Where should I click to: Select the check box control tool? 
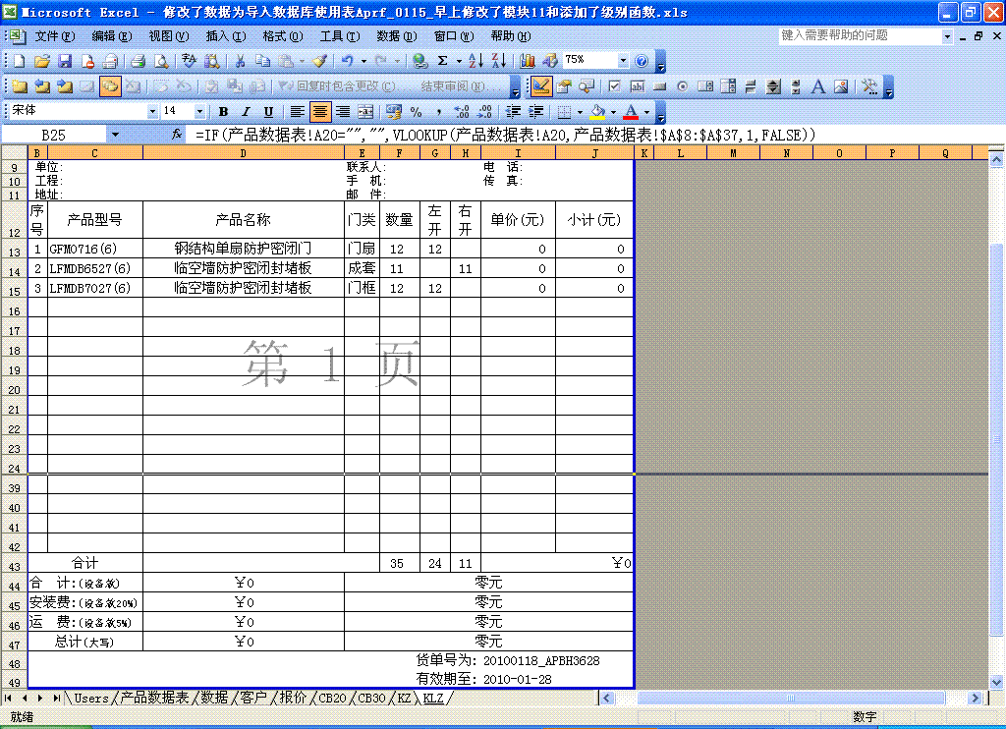point(614,86)
